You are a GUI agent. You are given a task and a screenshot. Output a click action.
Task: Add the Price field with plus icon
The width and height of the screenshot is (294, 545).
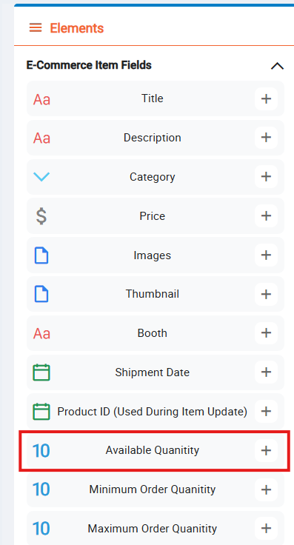pyautogui.click(x=266, y=215)
